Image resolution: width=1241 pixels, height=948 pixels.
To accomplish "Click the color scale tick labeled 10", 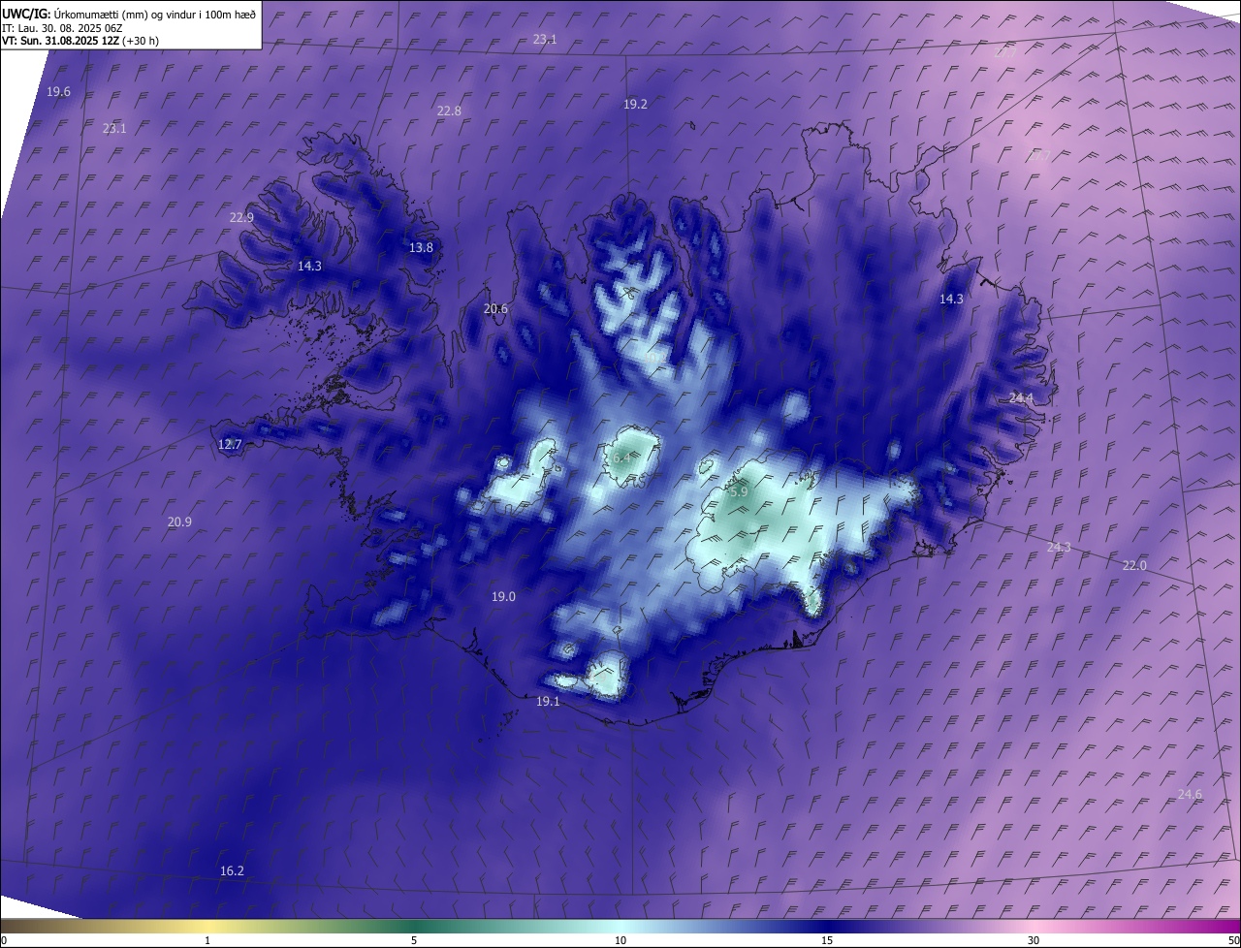I will [620, 940].
